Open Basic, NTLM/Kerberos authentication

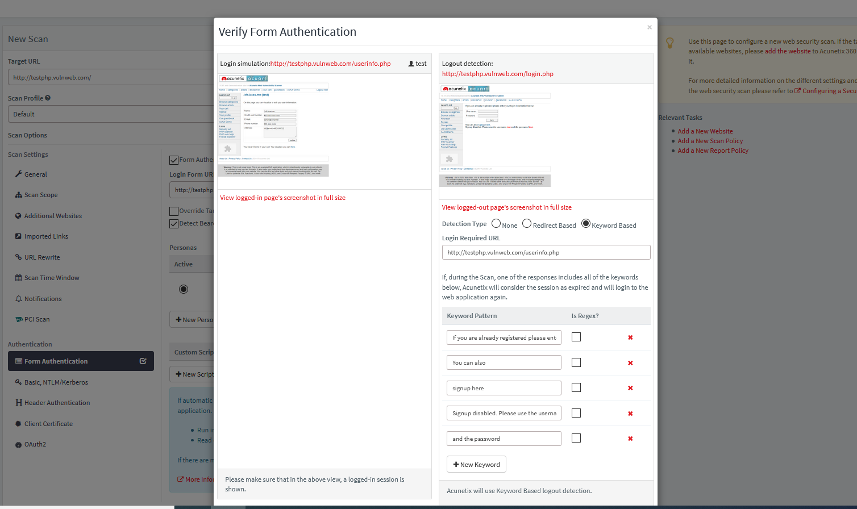[52, 382]
